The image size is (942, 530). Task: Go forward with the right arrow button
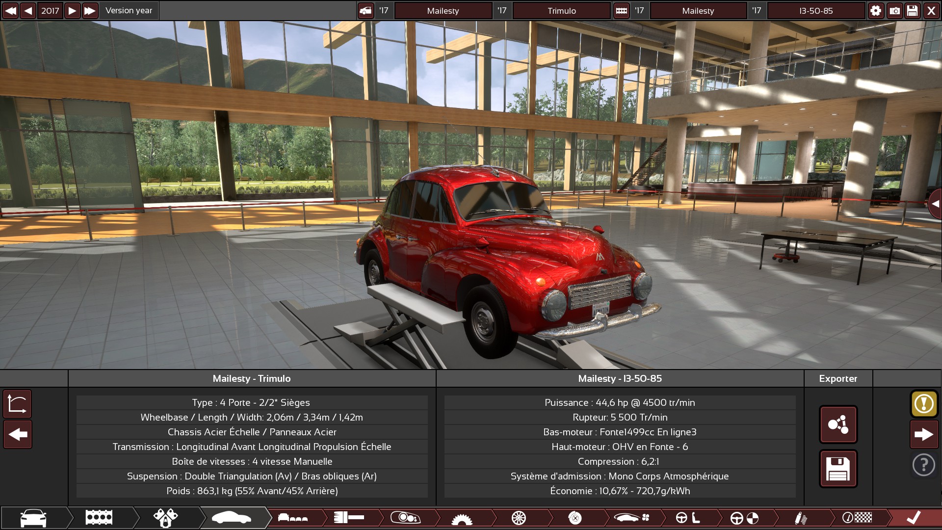(x=924, y=434)
